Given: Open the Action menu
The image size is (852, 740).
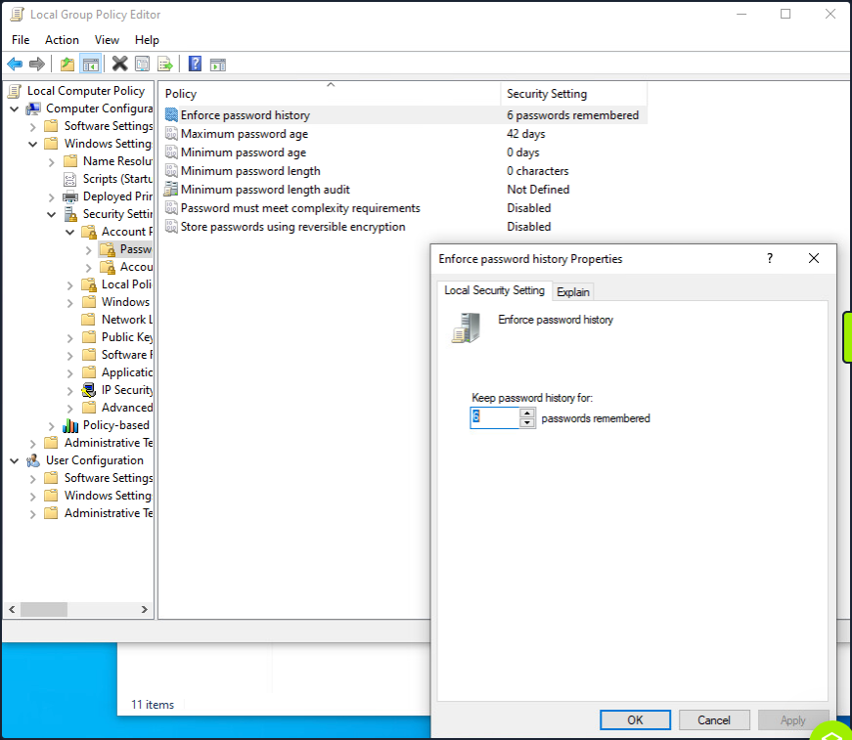Looking at the screenshot, I should [62, 39].
